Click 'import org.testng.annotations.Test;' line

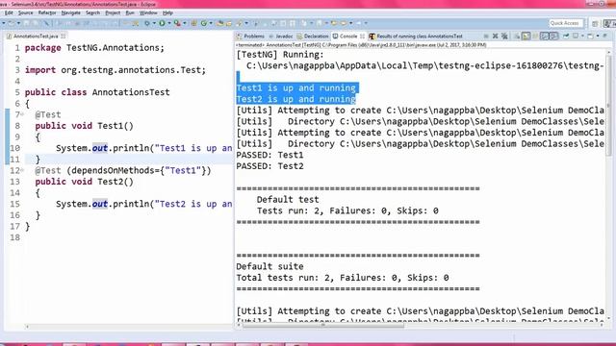(115, 70)
